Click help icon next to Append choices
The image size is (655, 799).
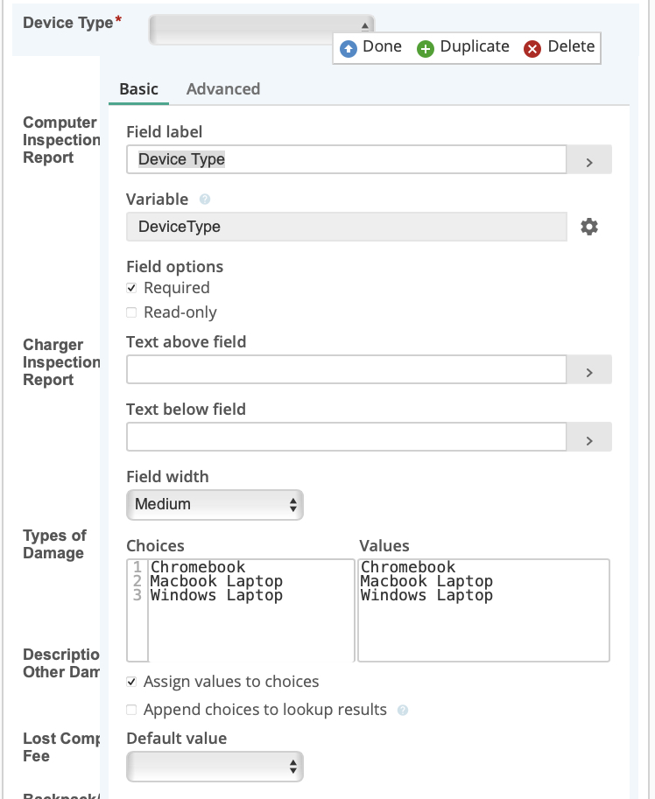pos(403,710)
